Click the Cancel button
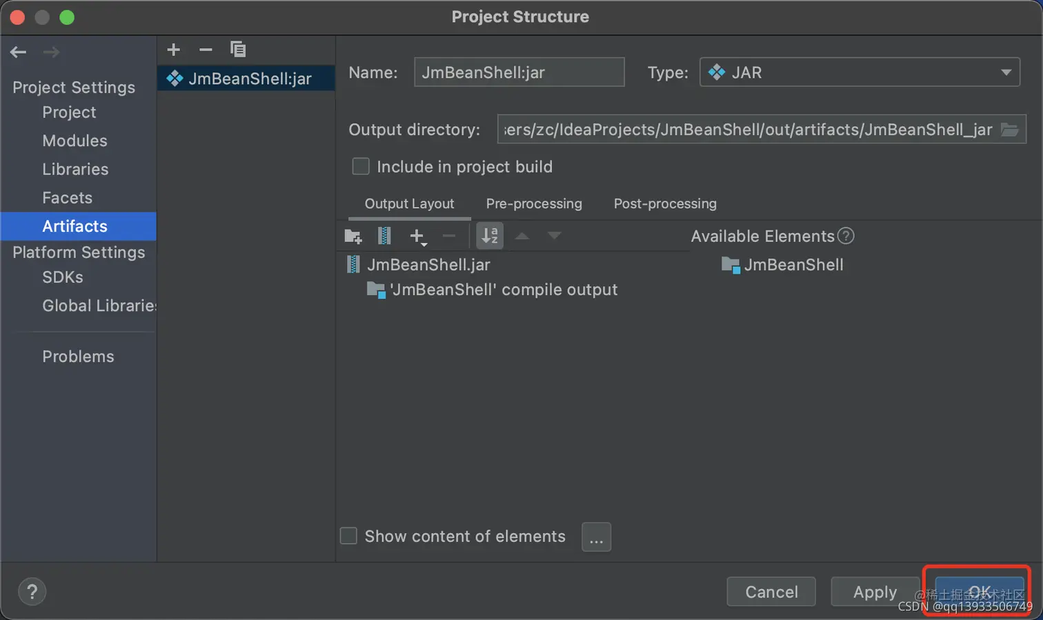Image resolution: width=1043 pixels, height=620 pixels. 771,592
